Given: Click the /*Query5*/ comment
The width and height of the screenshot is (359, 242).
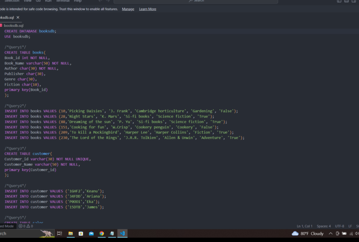Looking at the screenshot, I should (15, 217).
